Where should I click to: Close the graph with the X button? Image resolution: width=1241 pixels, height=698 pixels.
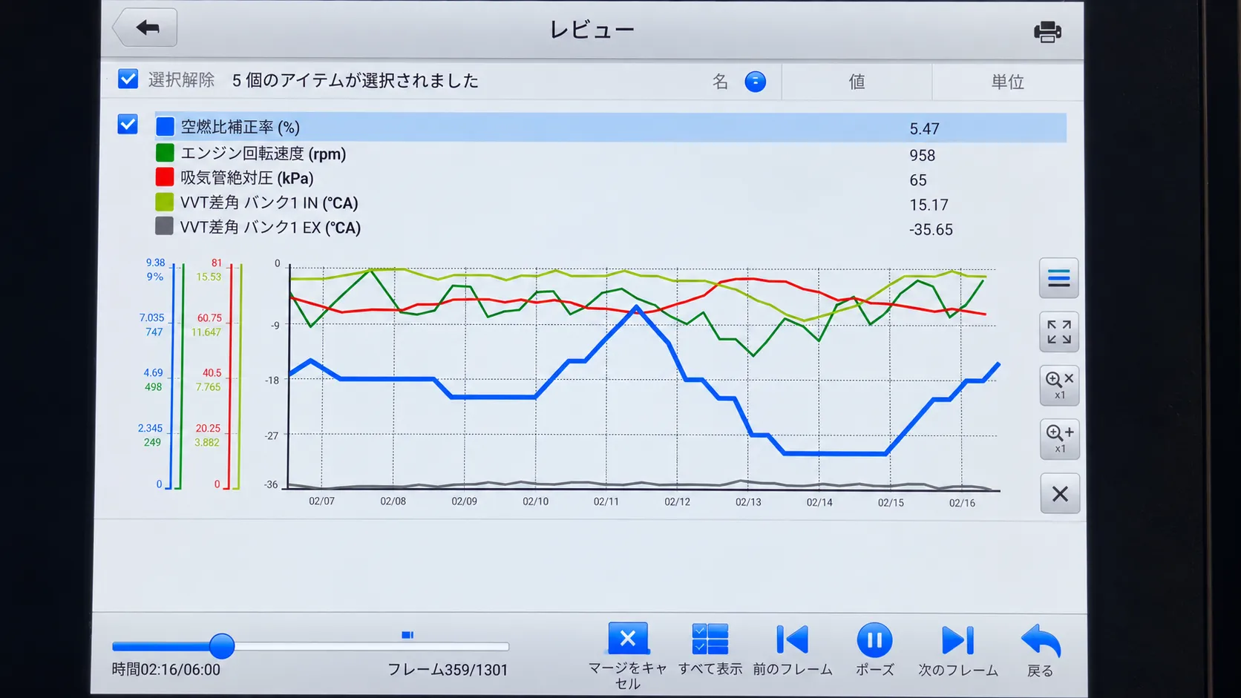pos(1060,493)
